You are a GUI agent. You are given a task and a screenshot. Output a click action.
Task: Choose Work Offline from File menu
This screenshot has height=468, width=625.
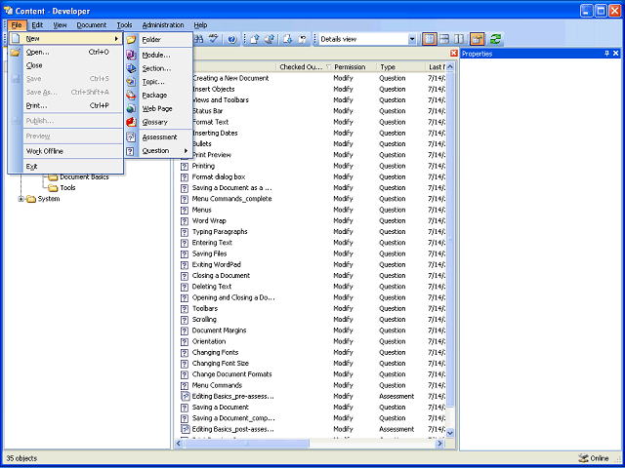point(65,151)
